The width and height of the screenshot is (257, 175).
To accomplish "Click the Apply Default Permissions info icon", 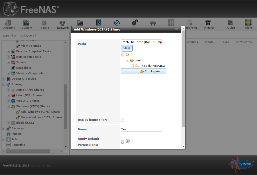I will point(128,141).
